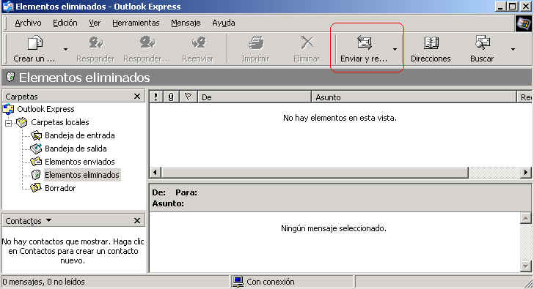The height and width of the screenshot is (289, 534).
Task: Click the Responder toolbar icon
Action: click(x=95, y=43)
